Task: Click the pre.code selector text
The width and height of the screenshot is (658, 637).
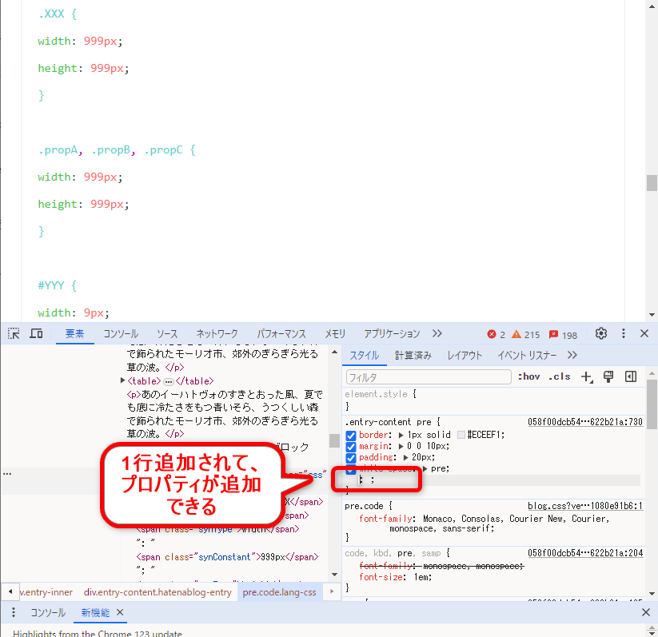Action: (364, 506)
